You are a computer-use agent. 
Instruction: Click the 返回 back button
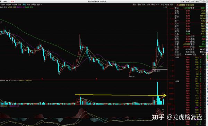(x=172, y=5)
